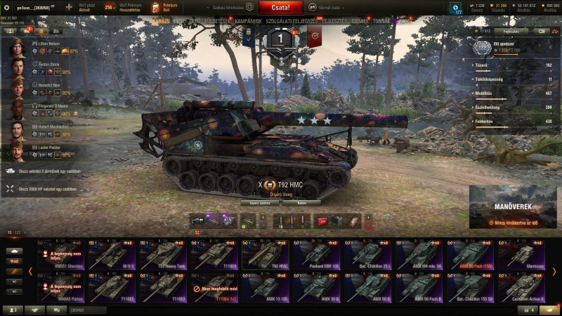Toggle the vehicle type carousel filter
Screen dimensions: 562x316
coord(14,251)
